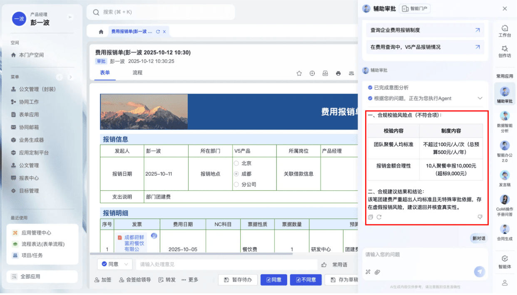
Task: Click the 存为草稿 button
Action: (341, 280)
